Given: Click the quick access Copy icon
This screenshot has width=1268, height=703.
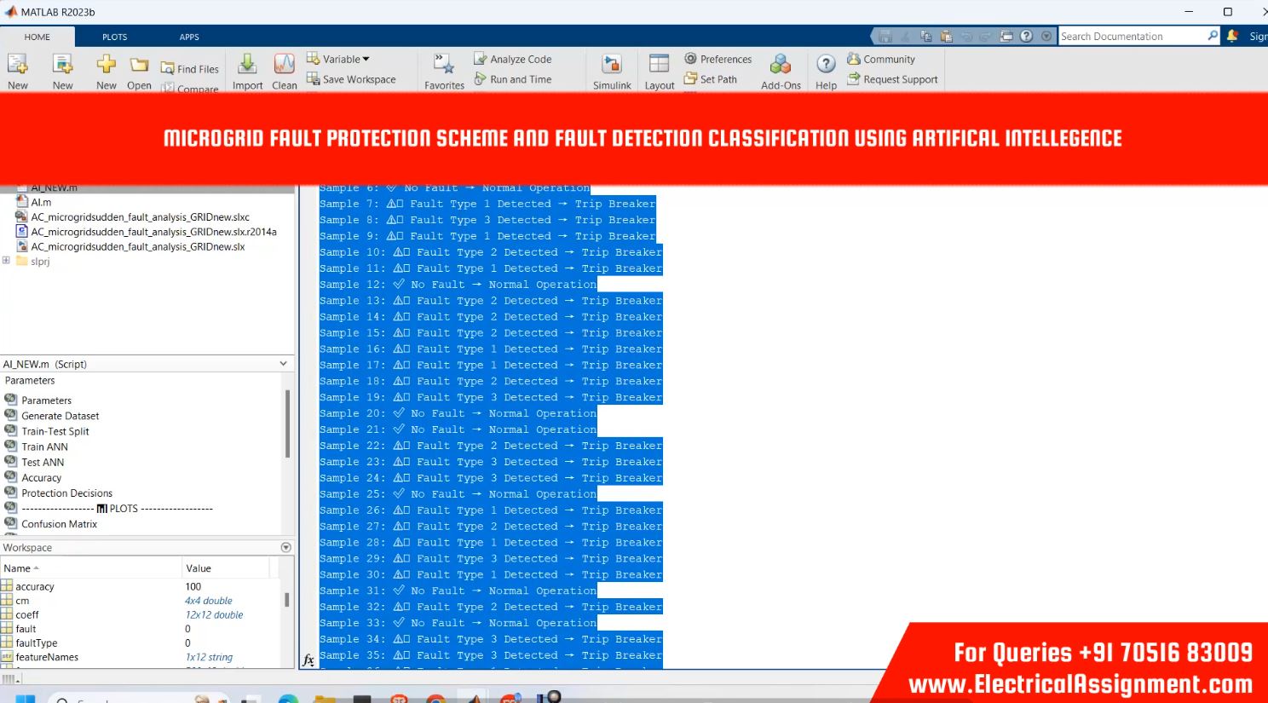Looking at the screenshot, I should click(925, 36).
